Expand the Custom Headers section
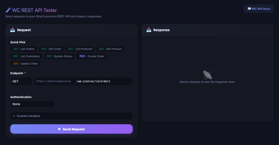279x145 pixels. pos(71,116)
